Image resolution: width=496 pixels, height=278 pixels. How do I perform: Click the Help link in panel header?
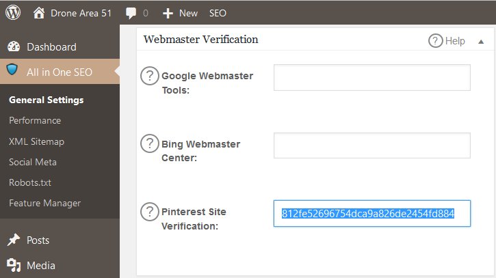point(455,41)
